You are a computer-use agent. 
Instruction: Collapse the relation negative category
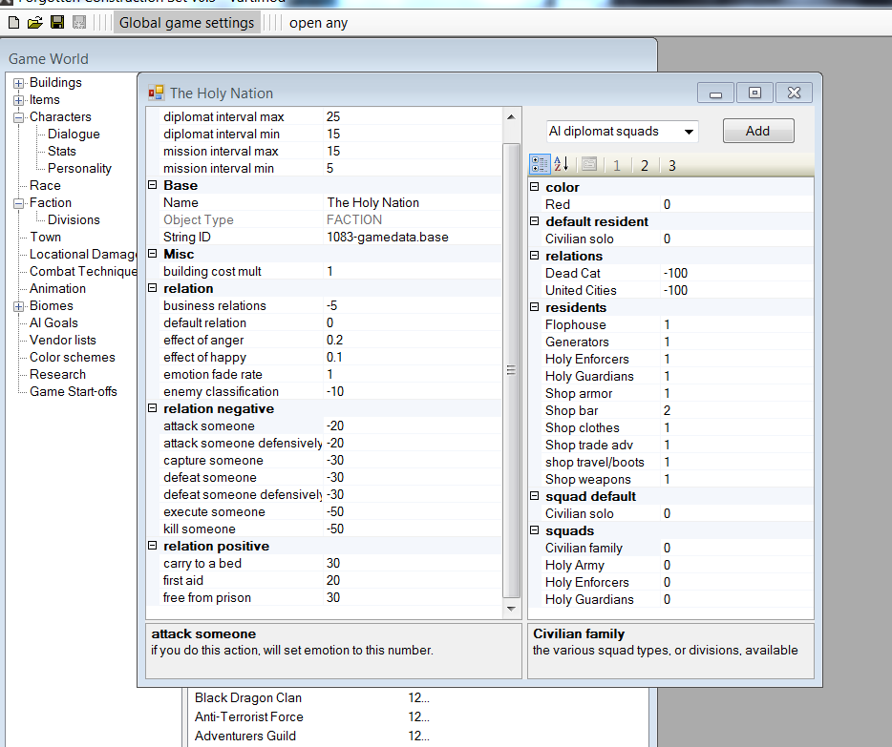pos(153,408)
